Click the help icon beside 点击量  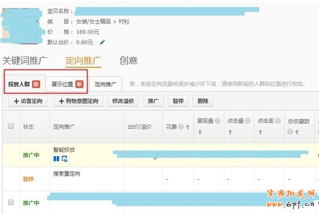click(x=249, y=121)
